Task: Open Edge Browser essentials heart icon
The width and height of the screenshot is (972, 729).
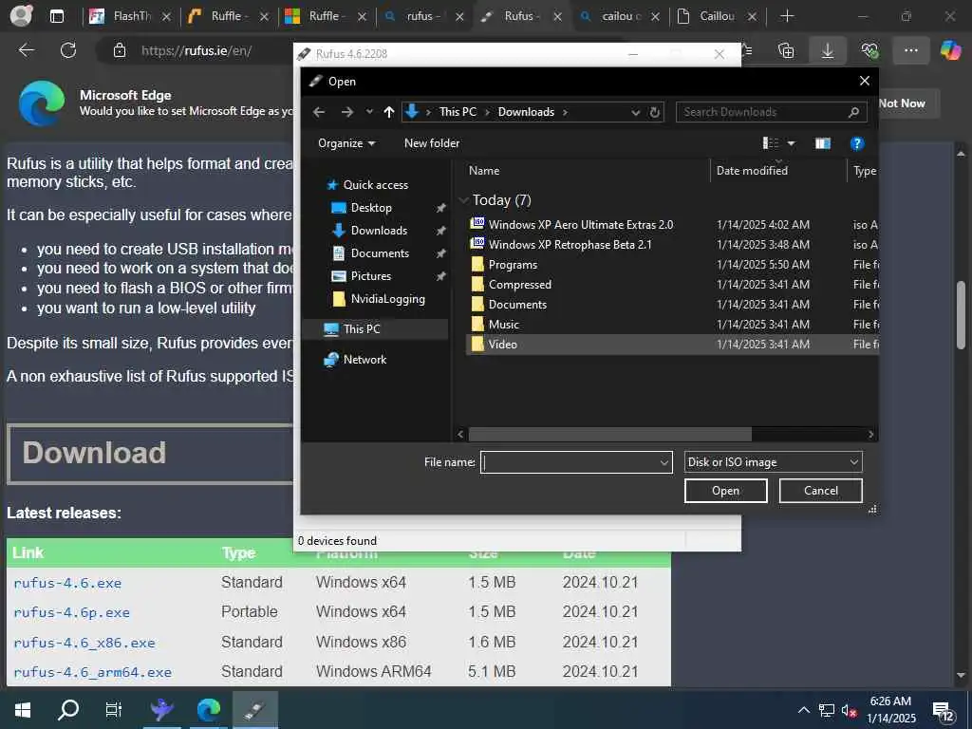Action: [x=869, y=50]
